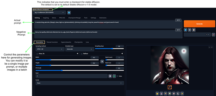216x96 pixels.
Task: Reuse last seed with the recycle icon
Action: click(x=114, y=76)
